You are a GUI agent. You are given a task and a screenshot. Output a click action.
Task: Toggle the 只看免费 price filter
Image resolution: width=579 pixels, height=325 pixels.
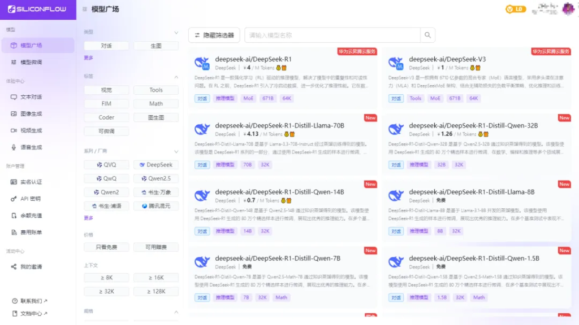(x=106, y=247)
